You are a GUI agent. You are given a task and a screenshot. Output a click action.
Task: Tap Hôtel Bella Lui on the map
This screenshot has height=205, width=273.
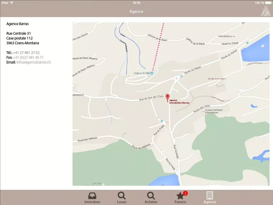tap(227, 36)
